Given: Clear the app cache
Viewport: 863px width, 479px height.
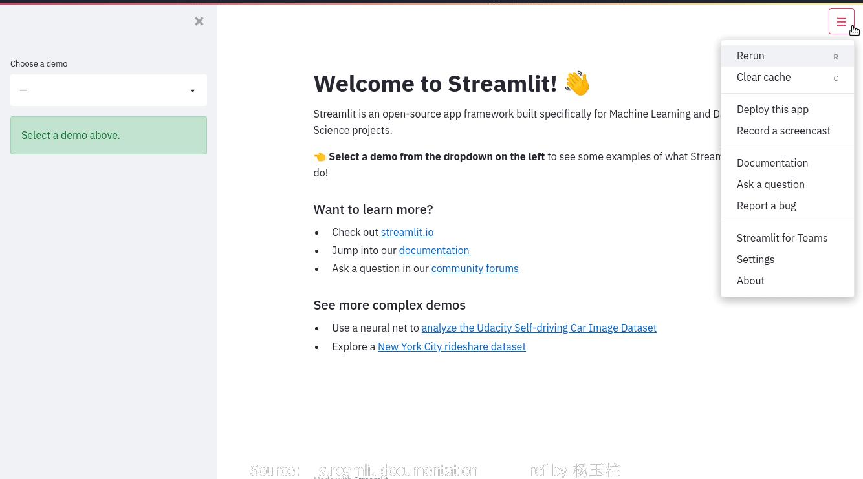Looking at the screenshot, I should (x=763, y=77).
